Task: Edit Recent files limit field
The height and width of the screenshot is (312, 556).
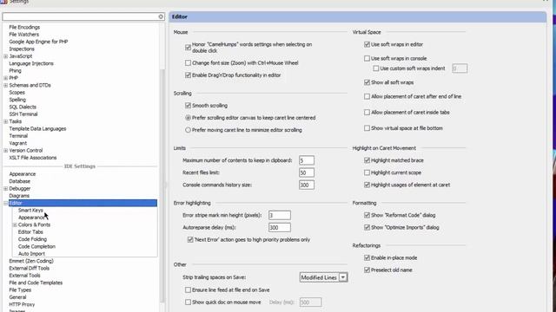Action: coord(307,172)
